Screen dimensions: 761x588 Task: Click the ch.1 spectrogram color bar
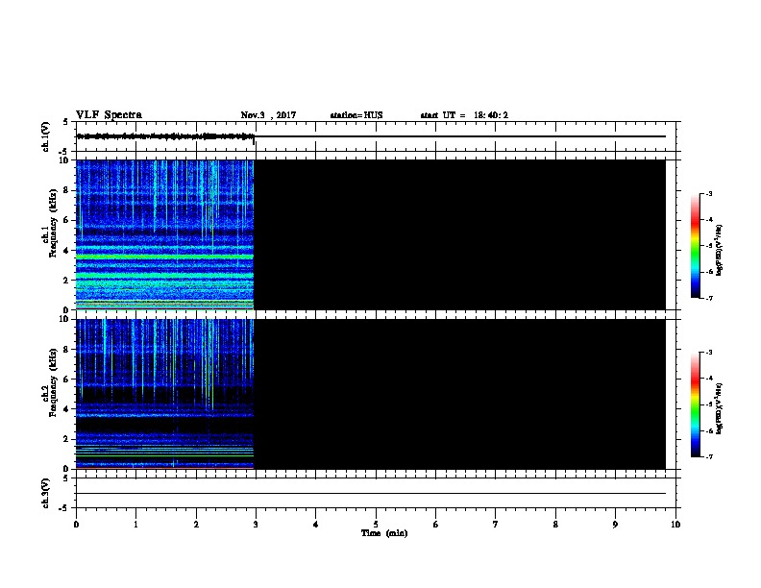[695, 246]
